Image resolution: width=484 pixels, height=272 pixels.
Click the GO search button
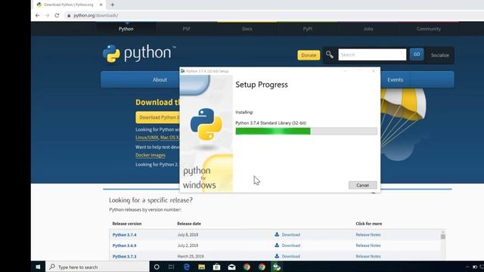pos(417,54)
